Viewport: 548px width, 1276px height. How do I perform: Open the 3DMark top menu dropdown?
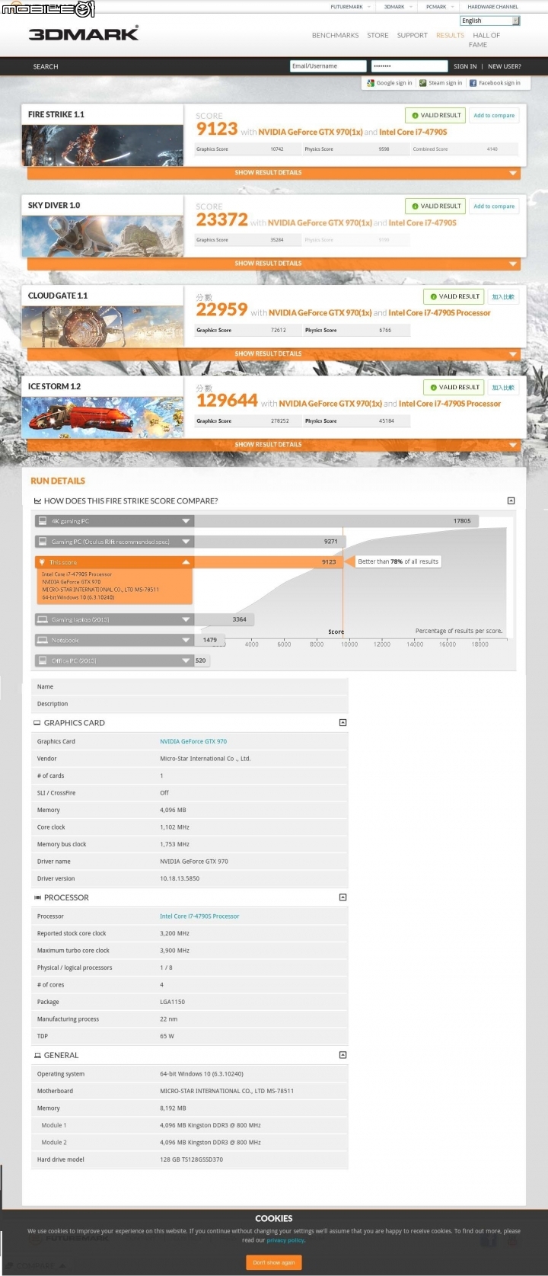(398, 7)
